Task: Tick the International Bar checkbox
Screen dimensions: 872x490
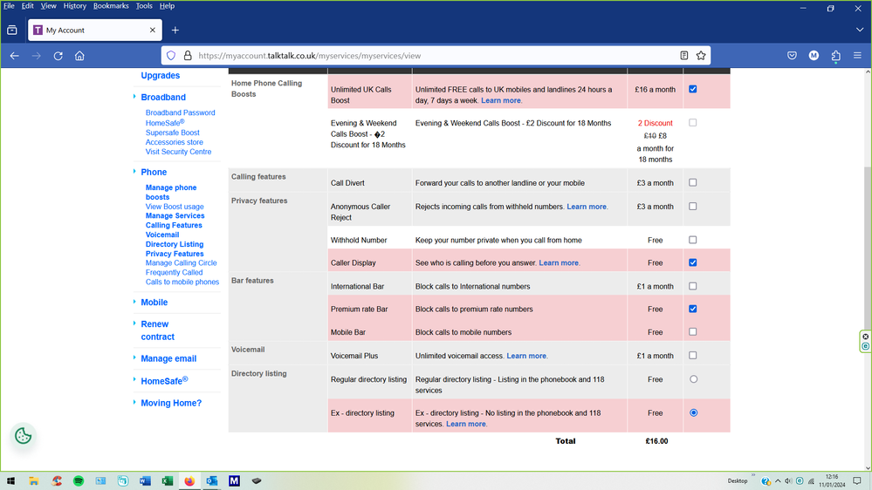Action: pos(693,286)
